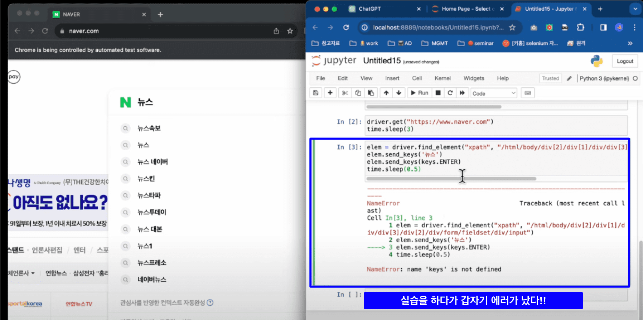Show more bookmarks with the chevron
This screenshot has height=320, width=643.
point(630,43)
